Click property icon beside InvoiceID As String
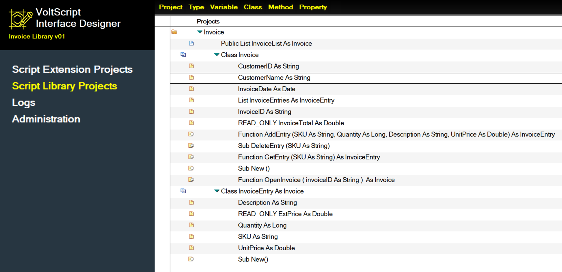Screen dimensions: 562x272 point(191,112)
